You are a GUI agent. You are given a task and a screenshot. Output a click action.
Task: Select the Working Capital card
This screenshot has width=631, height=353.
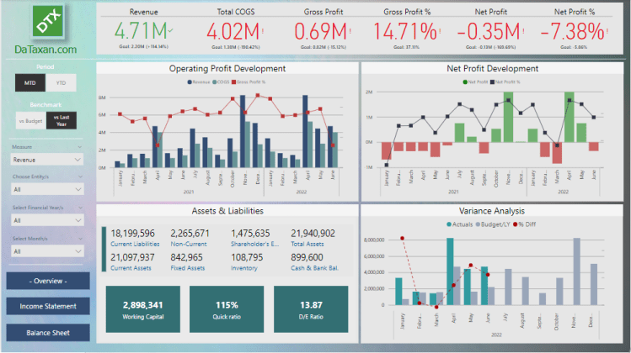click(142, 308)
